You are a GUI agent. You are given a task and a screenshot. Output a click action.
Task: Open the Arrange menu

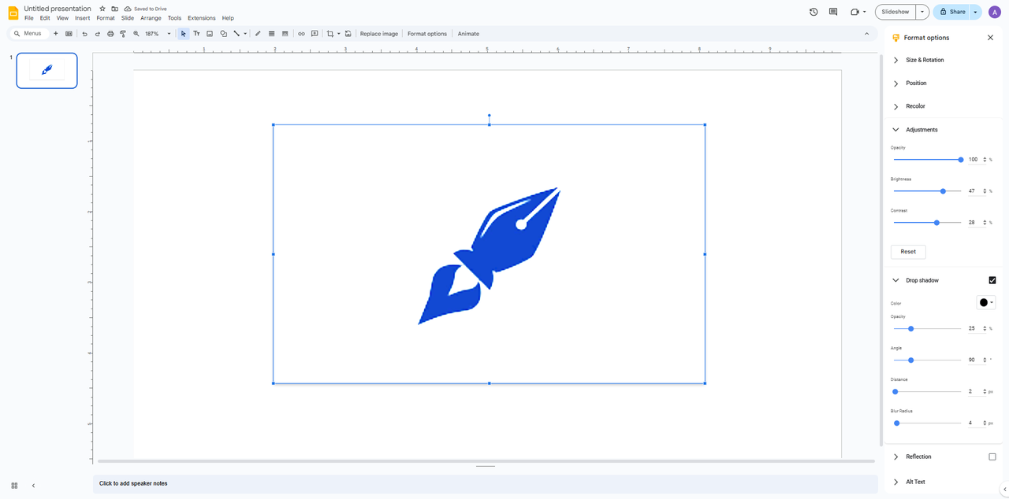tap(151, 18)
